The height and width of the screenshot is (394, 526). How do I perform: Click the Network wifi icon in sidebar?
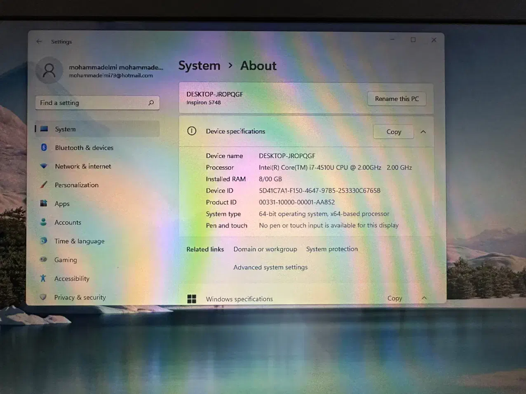pos(44,166)
